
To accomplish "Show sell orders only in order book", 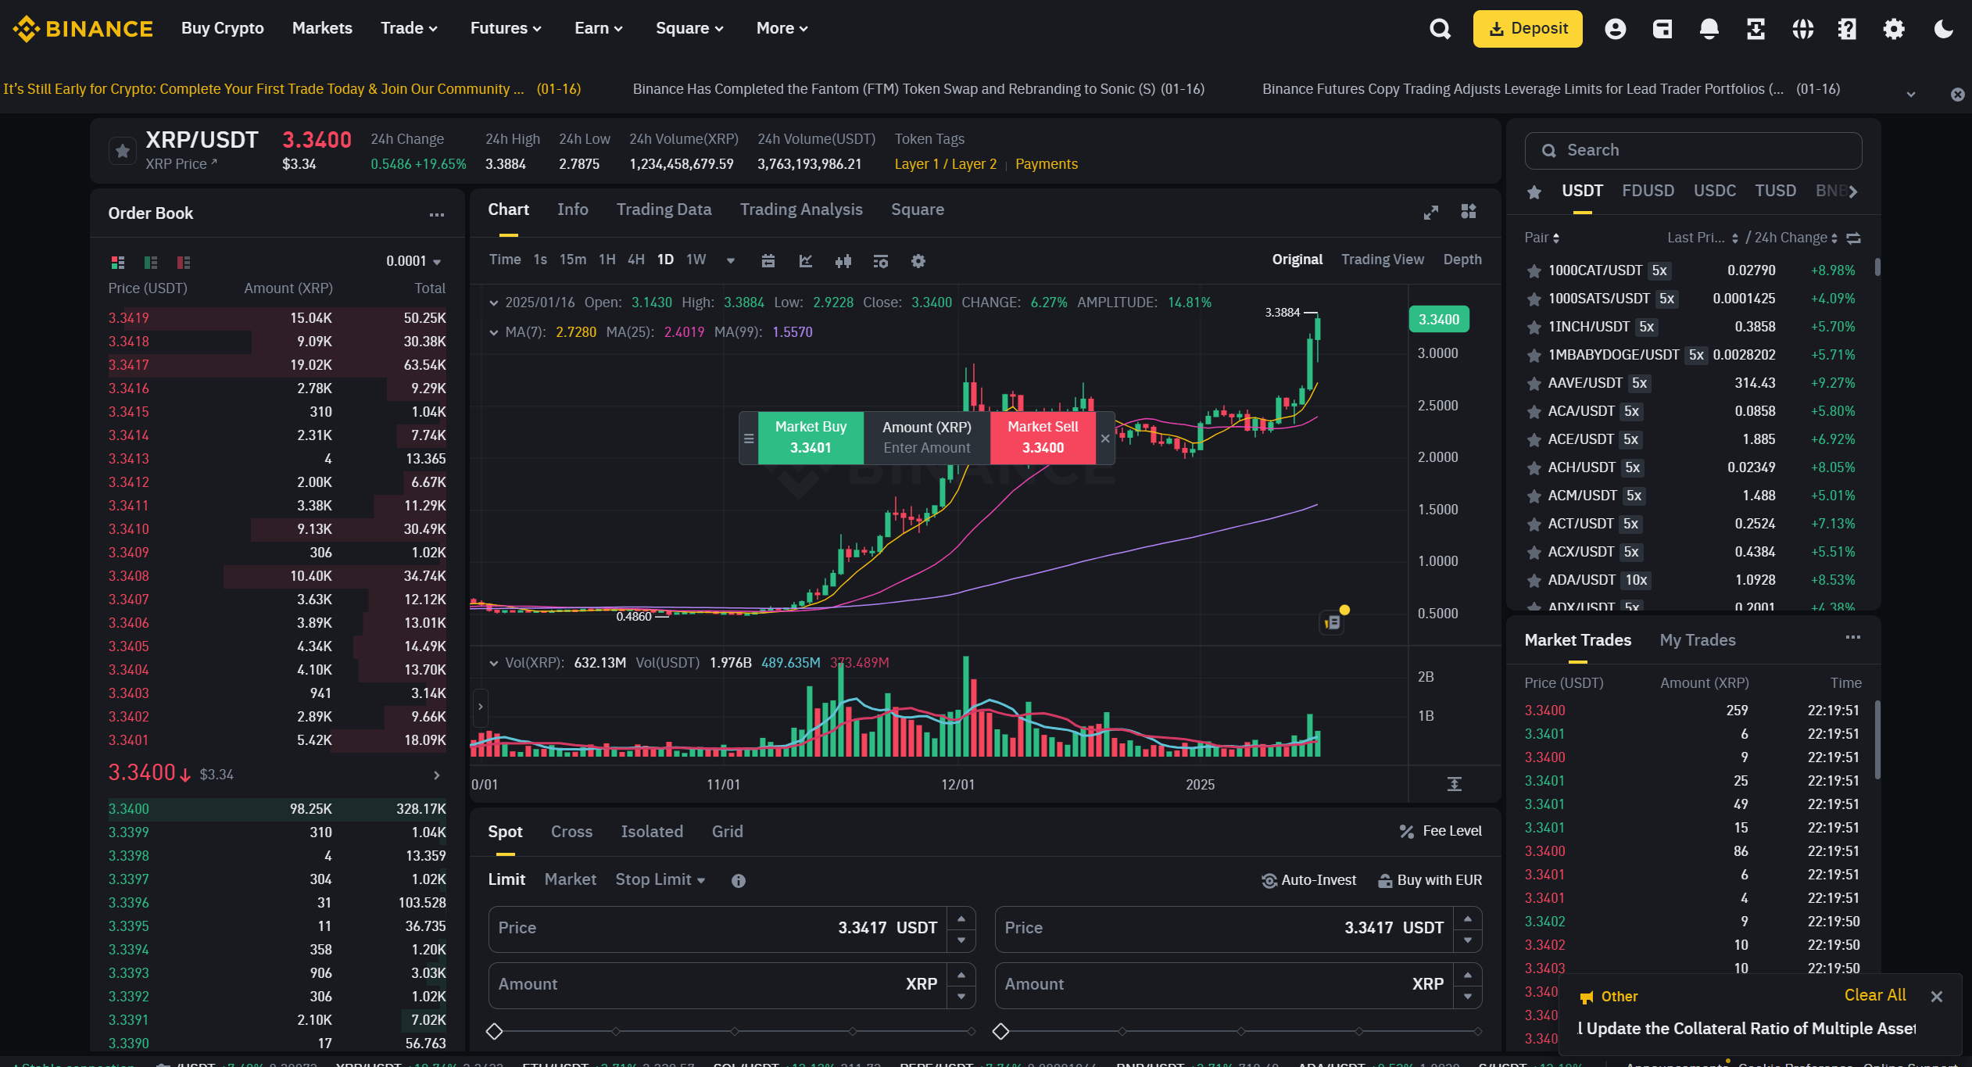I will [184, 262].
